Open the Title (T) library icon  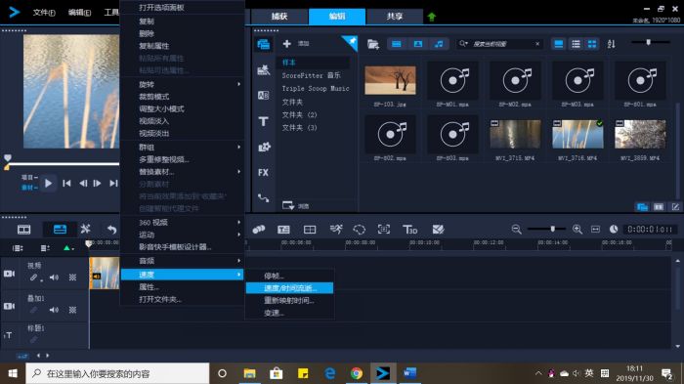click(x=264, y=121)
